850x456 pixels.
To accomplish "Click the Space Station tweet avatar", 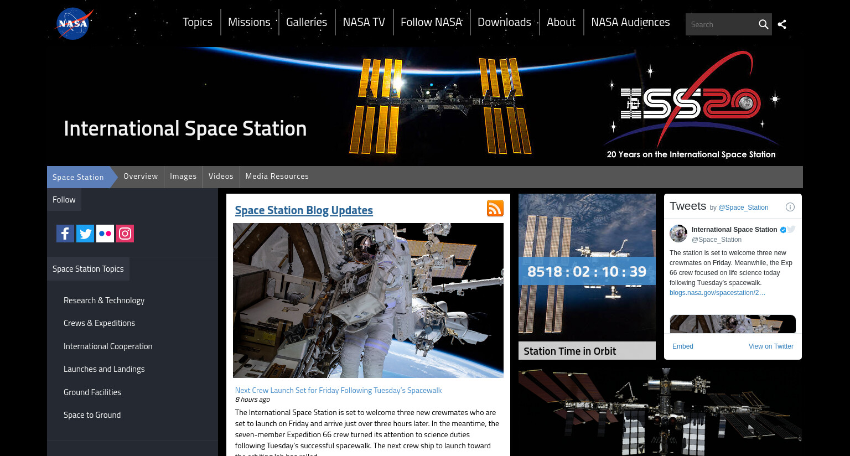I will [x=678, y=234].
